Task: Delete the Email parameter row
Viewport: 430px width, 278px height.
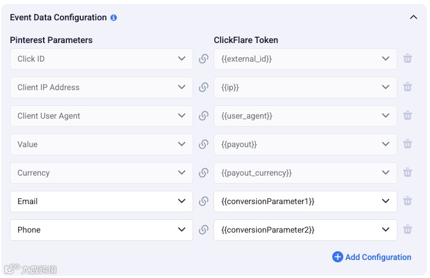Action: click(408, 201)
